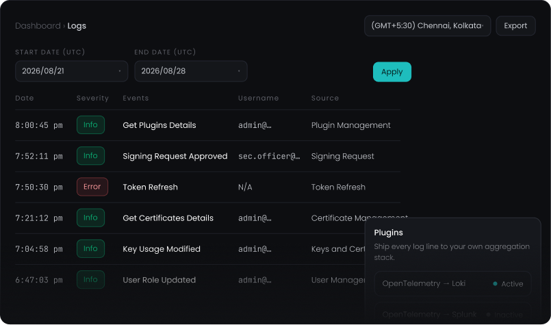Select the 6:47:03 pm timestamp
Viewport: 551px width, 325px height.
[39, 280]
